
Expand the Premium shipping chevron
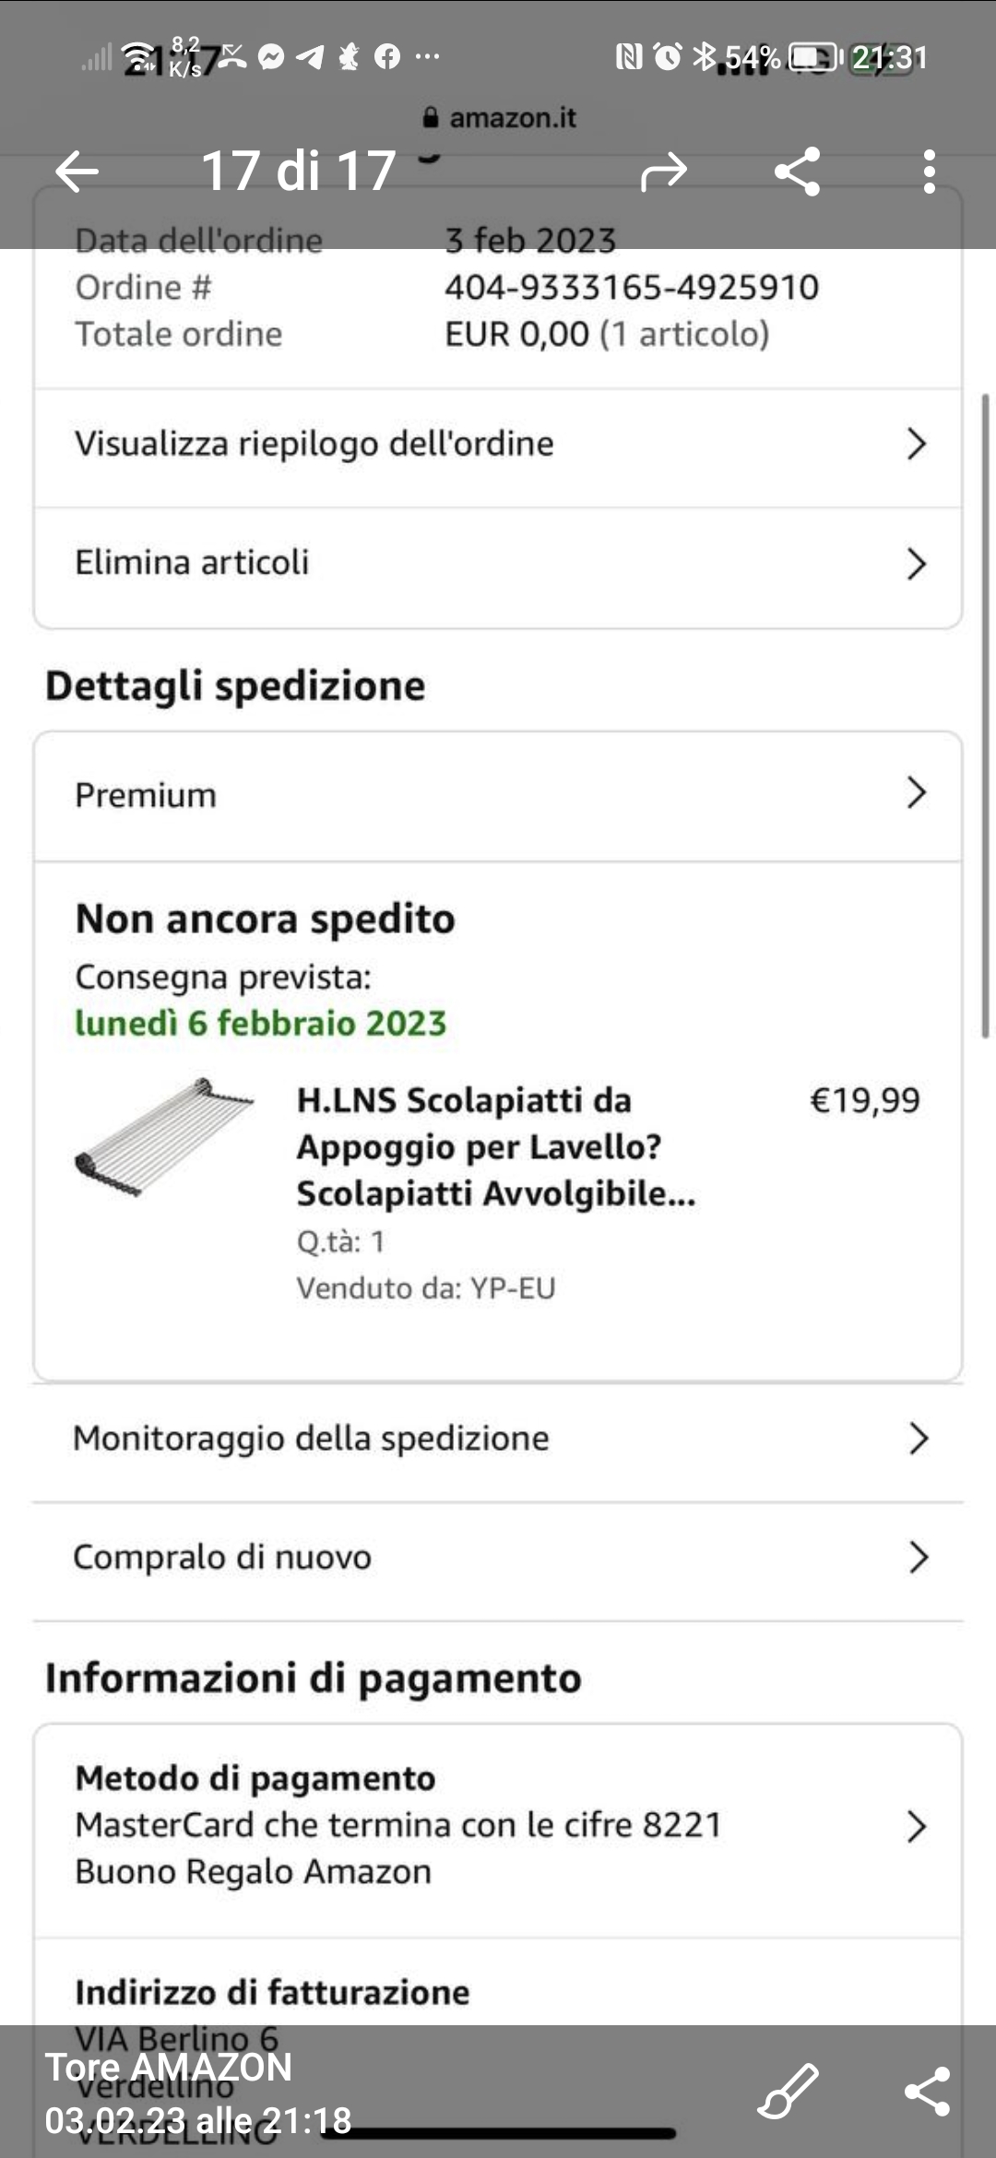coord(916,793)
